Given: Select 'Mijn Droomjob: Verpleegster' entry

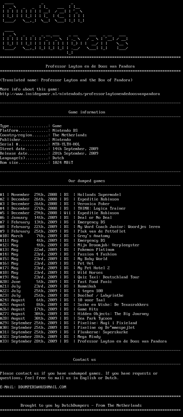Looking at the screenshot, I should [108, 245].
